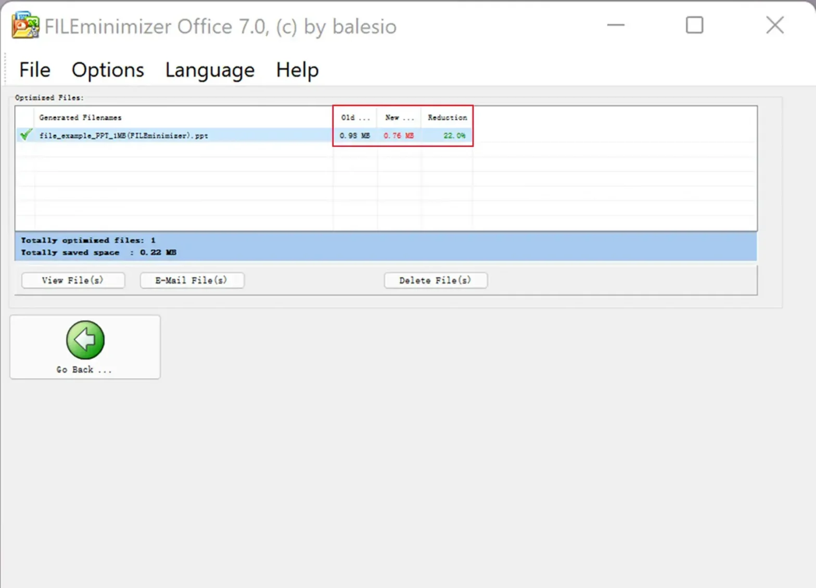Click the FILEminimizer app icon in title bar

(25, 25)
